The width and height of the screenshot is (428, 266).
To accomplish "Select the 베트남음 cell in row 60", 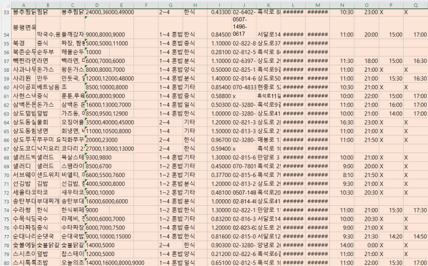I will coord(48,87).
